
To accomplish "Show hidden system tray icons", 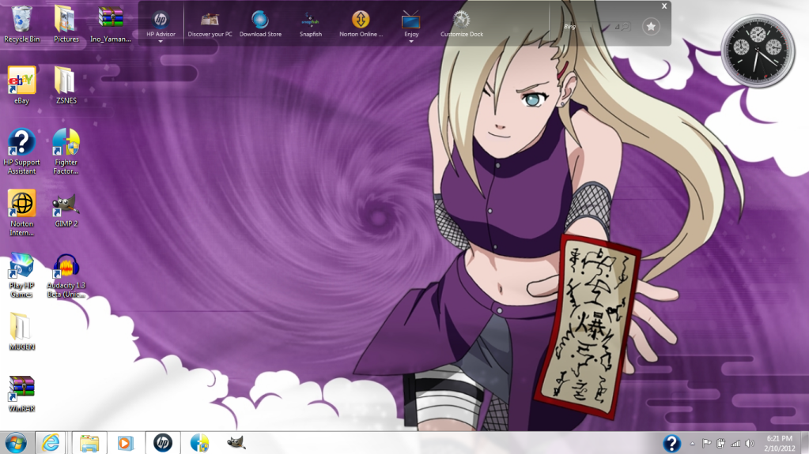I will click(693, 444).
